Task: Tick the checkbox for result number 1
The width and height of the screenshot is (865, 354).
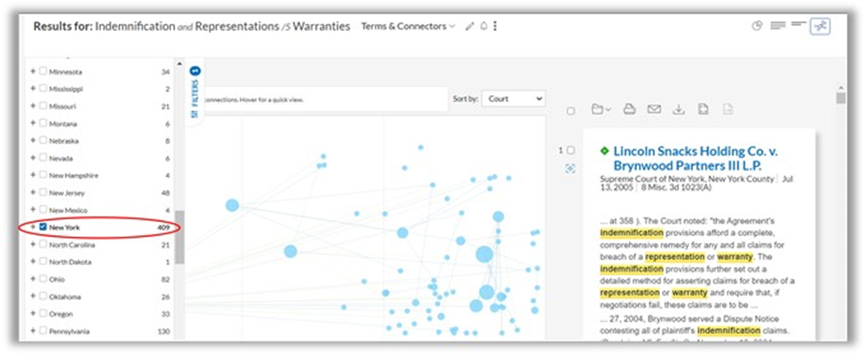Action: (571, 151)
